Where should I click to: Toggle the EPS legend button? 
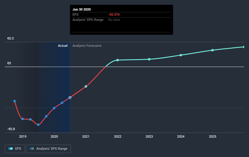(15, 149)
